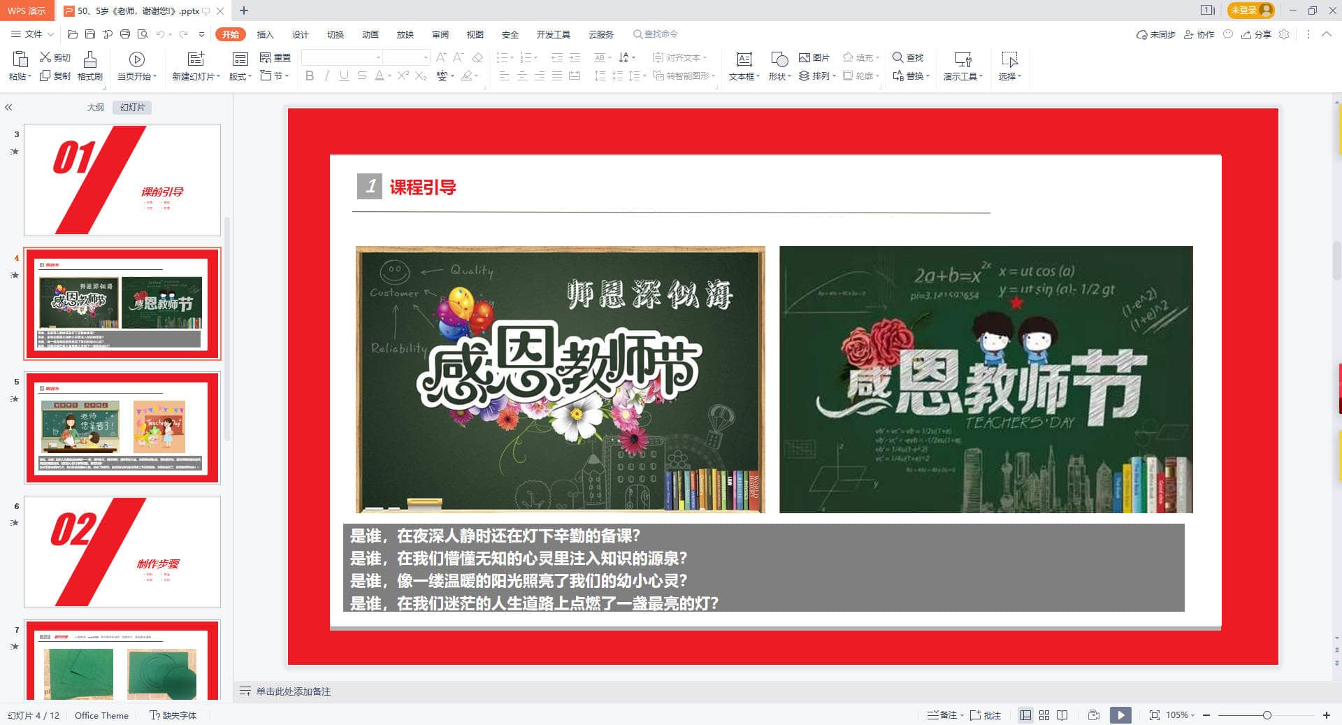Open the 替换 (Replace) dropdown
The width and height of the screenshot is (1342, 725).
click(x=911, y=76)
